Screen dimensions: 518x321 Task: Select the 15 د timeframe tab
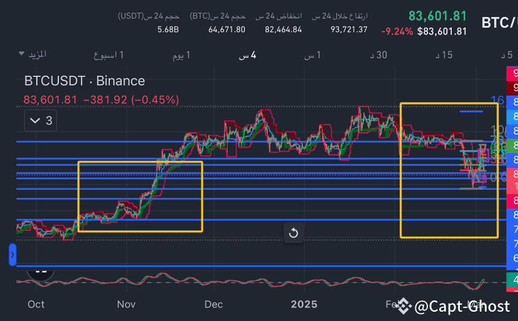[444, 55]
